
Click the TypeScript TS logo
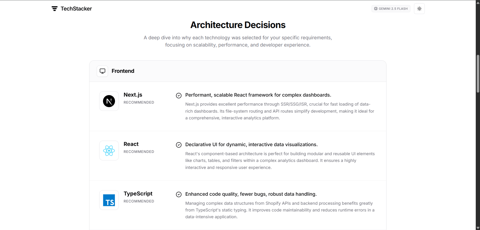click(x=109, y=200)
